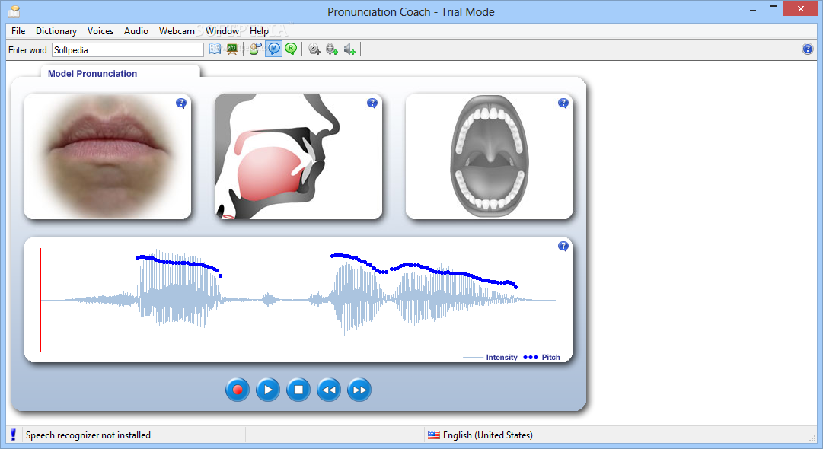
Task: Click the Intensity legend label
Action: [x=501, y=357]
